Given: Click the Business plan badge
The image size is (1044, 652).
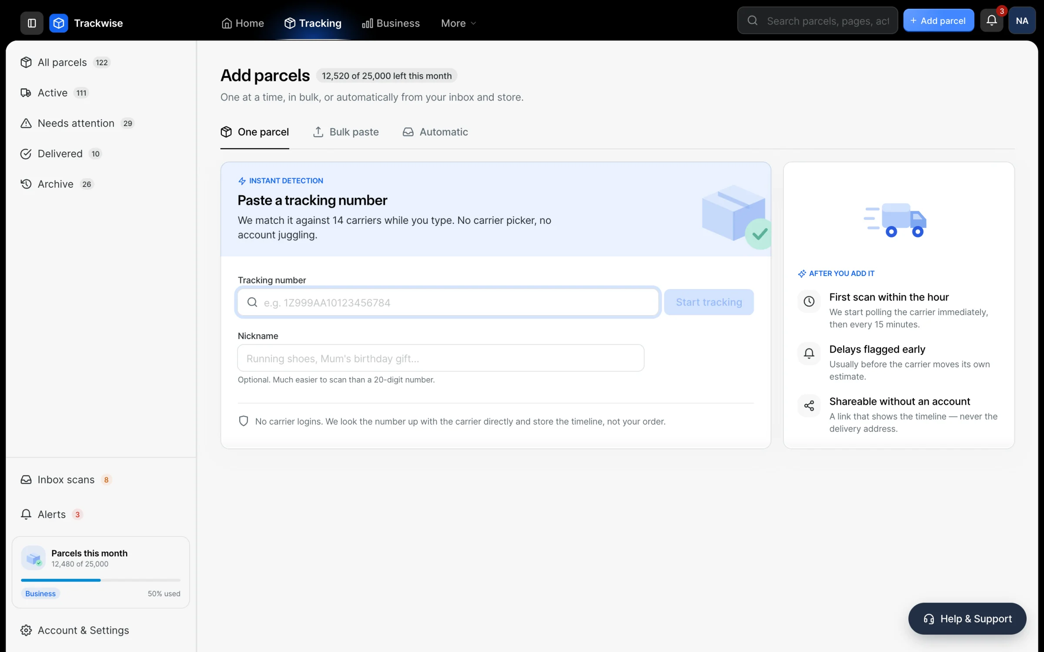Looking at the screenshot, I should 40,593.
